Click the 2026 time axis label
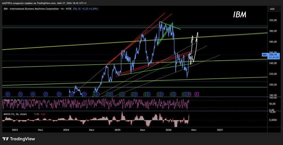 [169, 129]
